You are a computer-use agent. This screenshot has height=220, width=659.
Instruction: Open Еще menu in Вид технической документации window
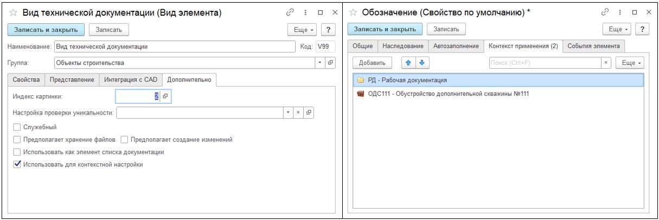click(303, 30)
